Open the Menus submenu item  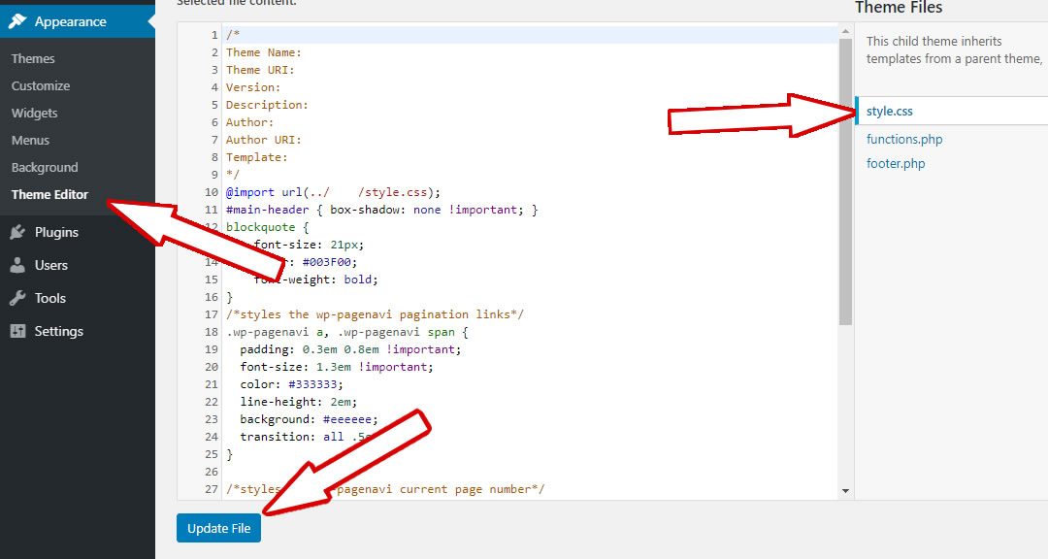click(x=30, y=140)
